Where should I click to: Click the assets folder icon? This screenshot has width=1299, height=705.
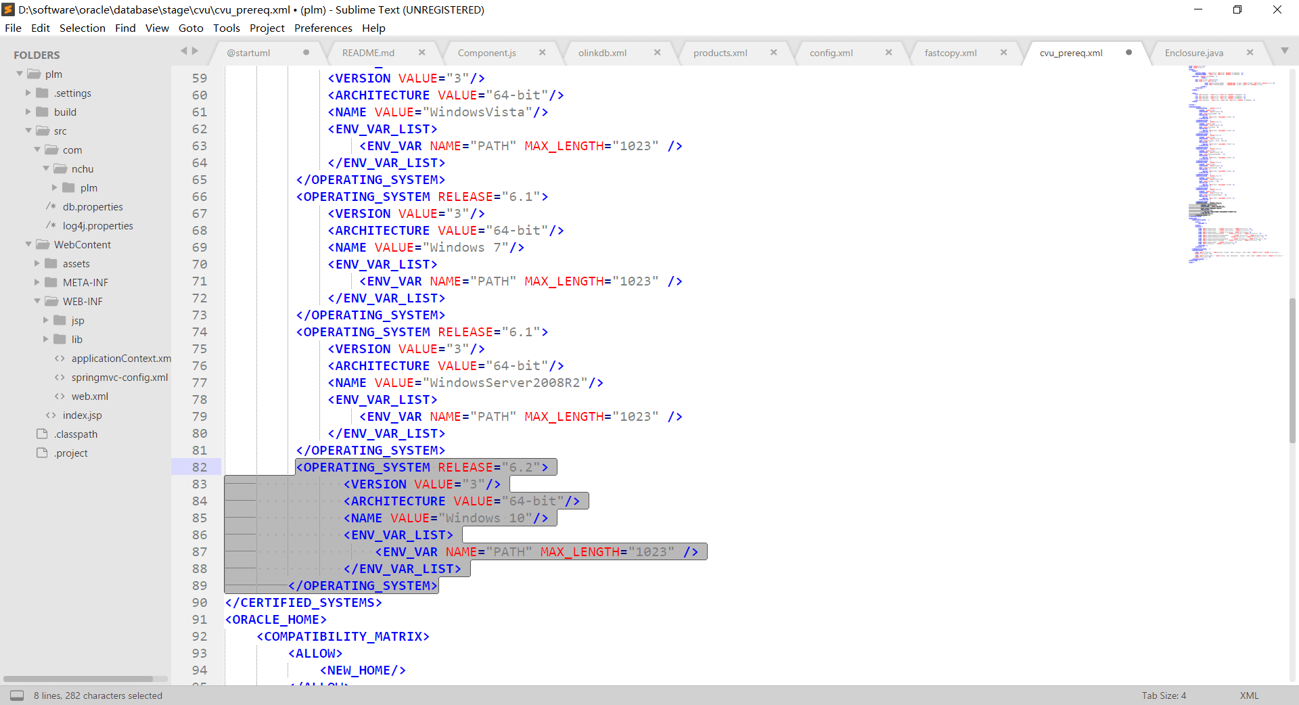[x=51, y=263]
